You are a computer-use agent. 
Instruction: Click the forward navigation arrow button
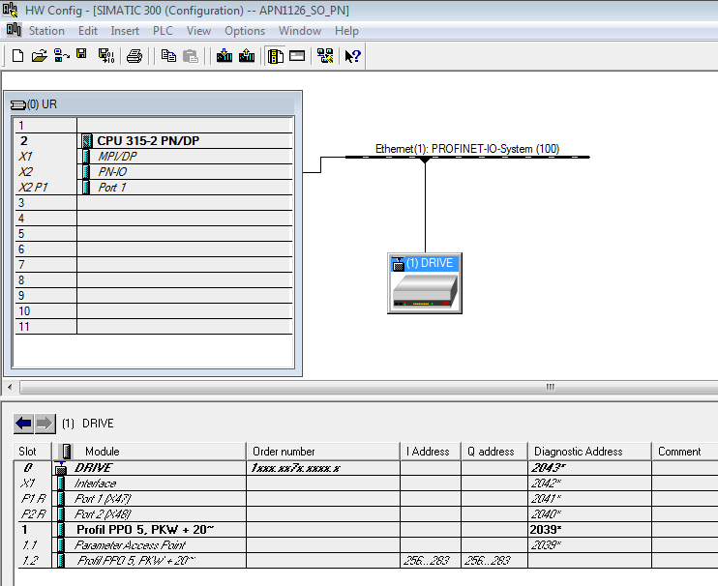[45, 424]
